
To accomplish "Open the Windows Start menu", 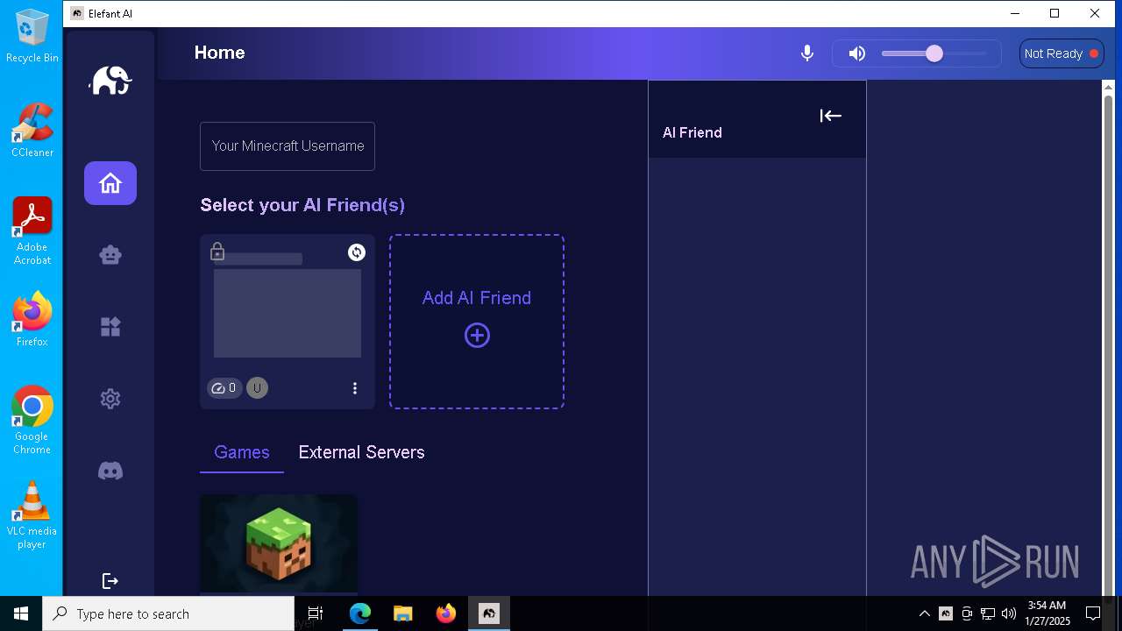I will pos(21,613).
